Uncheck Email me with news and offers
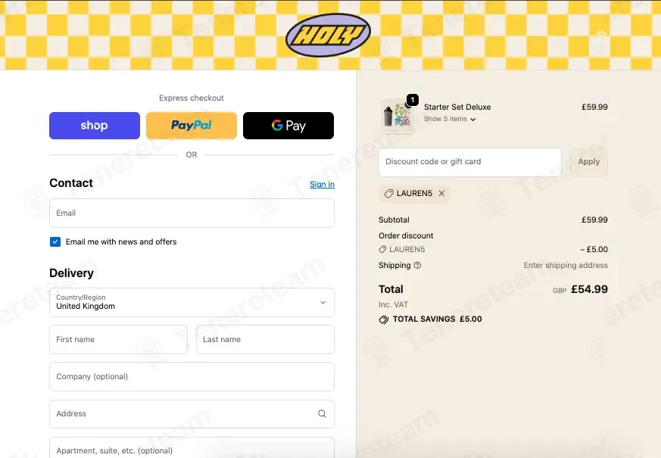The width and height of the screenshot is (661, 458). (55, 241)
